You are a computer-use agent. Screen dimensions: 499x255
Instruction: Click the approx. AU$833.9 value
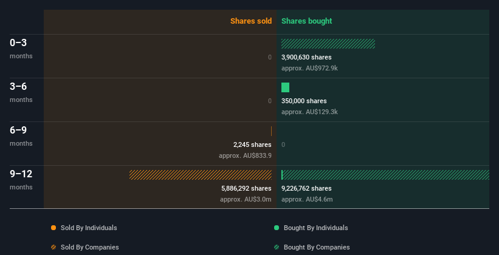(245, 156)
